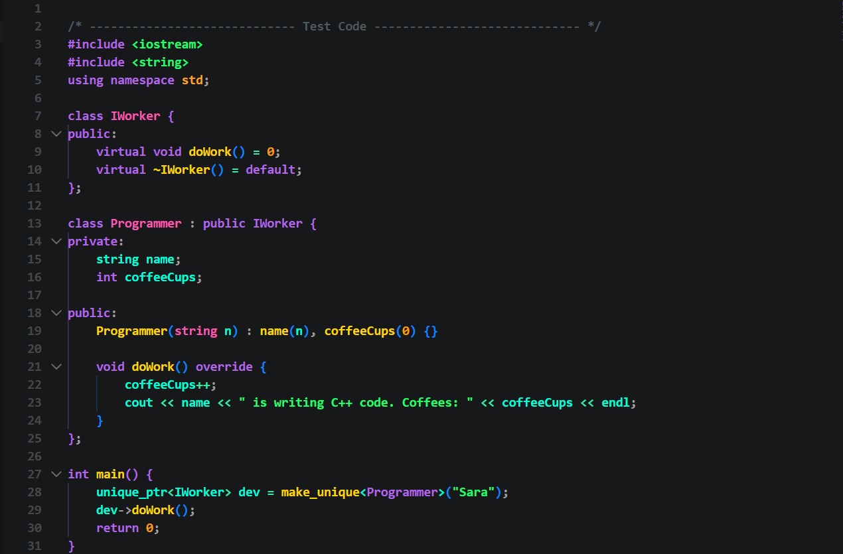Click "endl" on line 23
Image resolution: width=843 pixels, height=554 pixels.
615,403
